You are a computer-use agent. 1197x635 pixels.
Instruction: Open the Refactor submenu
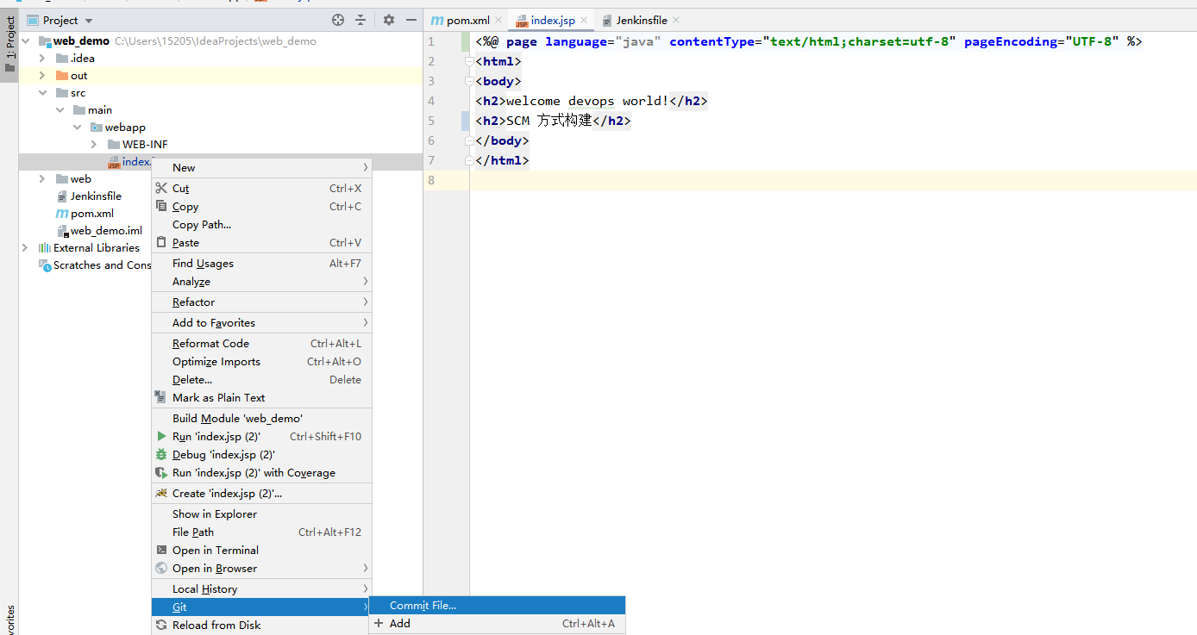(x=261, y=302)
